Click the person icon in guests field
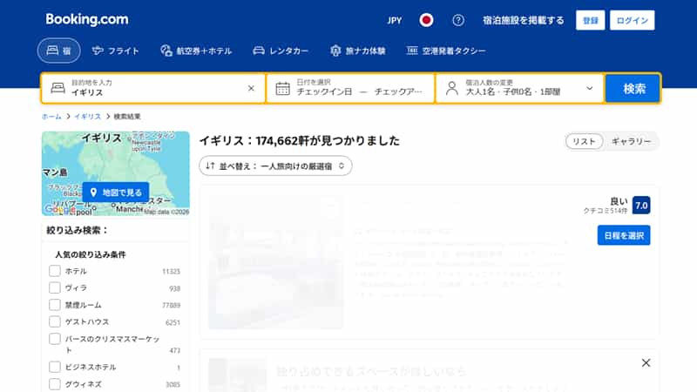This screenshot has height=392, width=697. coord(451,88)
